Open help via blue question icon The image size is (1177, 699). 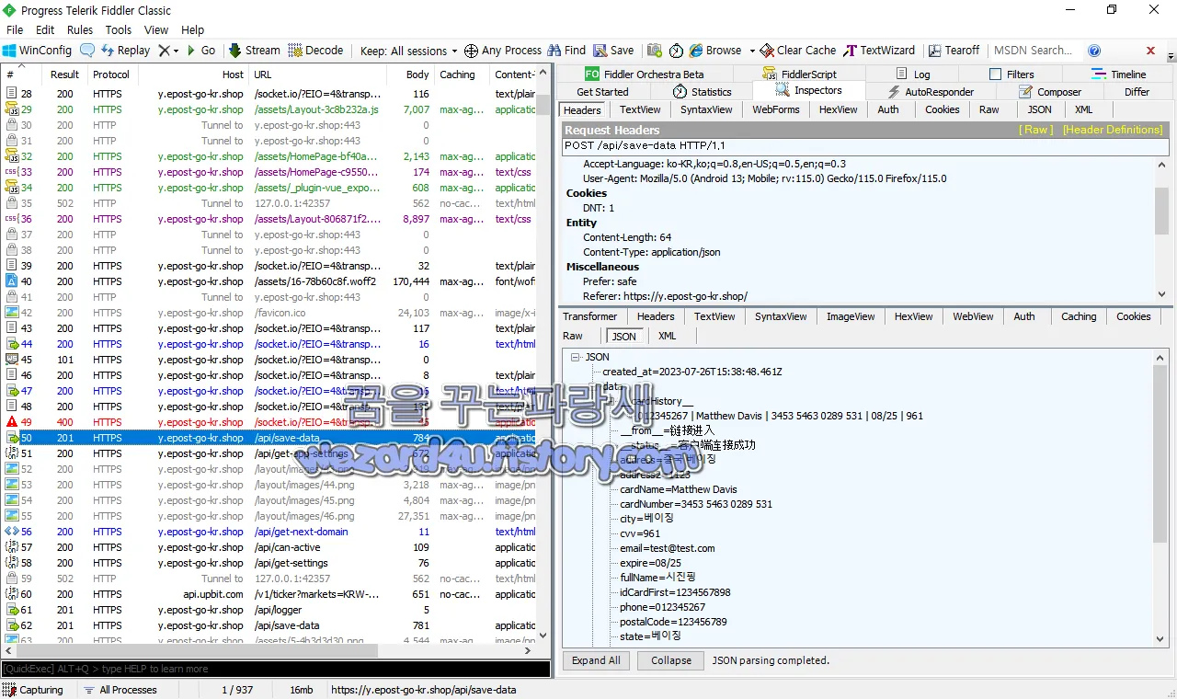[x=1094, y=51]
